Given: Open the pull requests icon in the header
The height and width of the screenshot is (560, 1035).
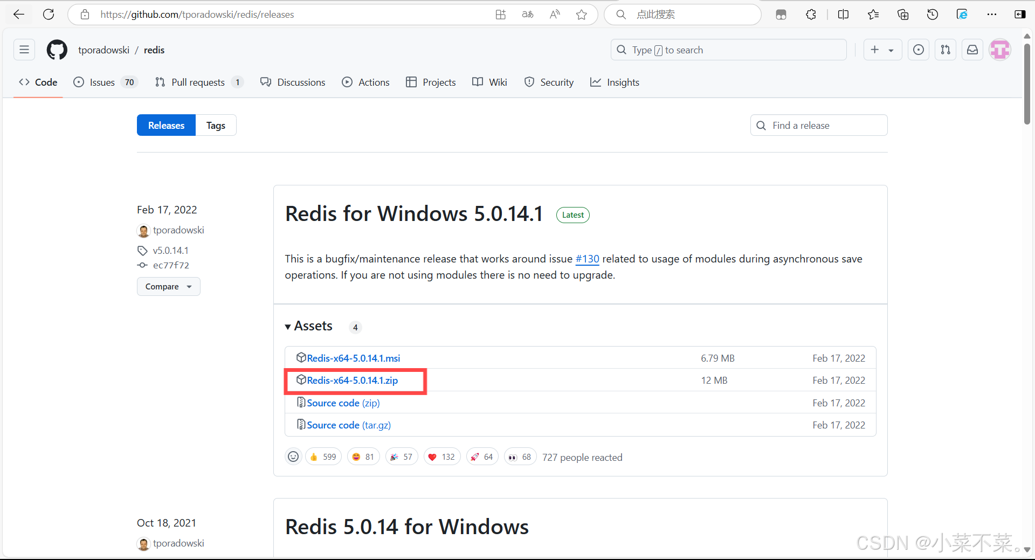Looking at the screenshot, I should (946, 50).
